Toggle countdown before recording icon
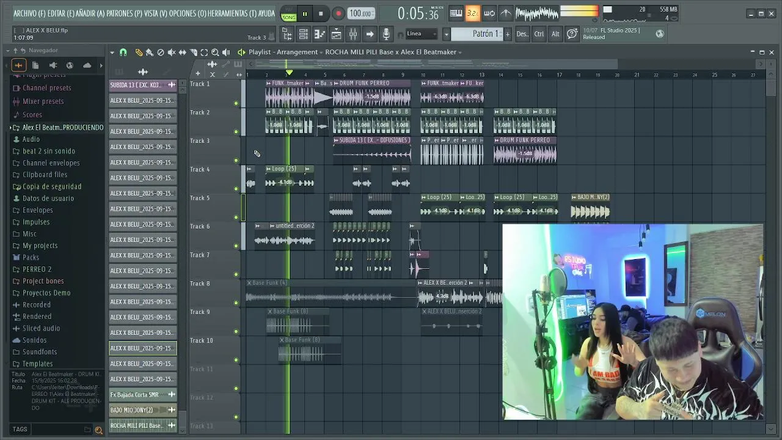 pos(472,13)
